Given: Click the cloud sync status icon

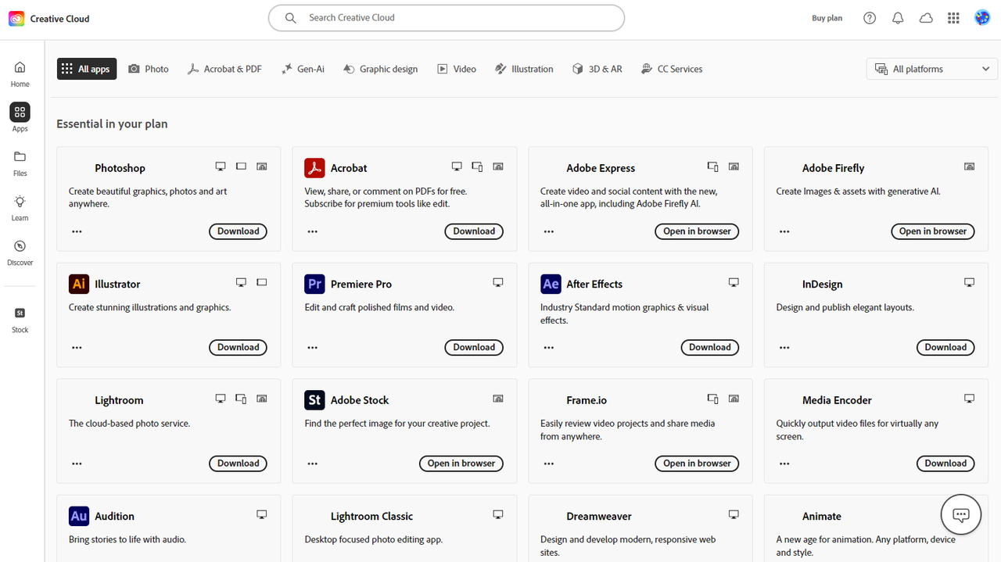Looking at the screenshot, I should 926,18.
